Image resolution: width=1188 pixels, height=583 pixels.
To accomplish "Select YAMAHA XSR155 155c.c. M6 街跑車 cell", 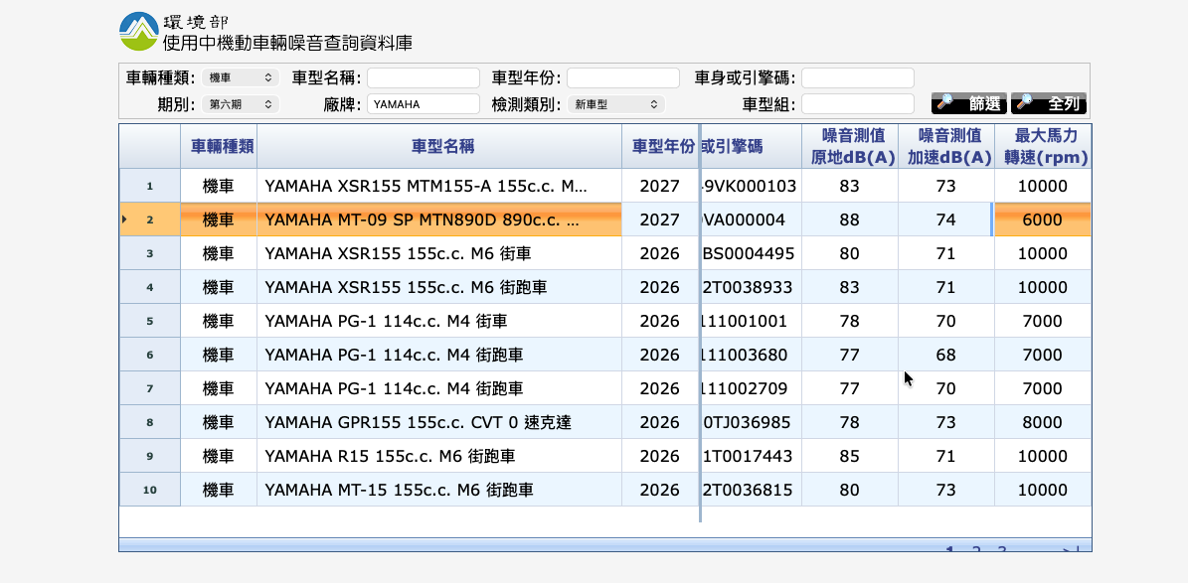I will pos(439,287).
